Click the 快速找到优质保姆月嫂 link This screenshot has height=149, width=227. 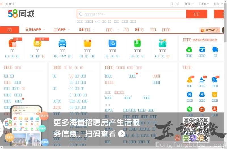coord(205,40)
